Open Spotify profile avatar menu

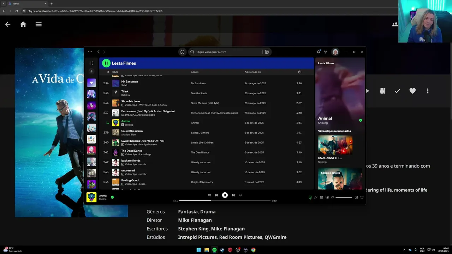click(335, 52)
